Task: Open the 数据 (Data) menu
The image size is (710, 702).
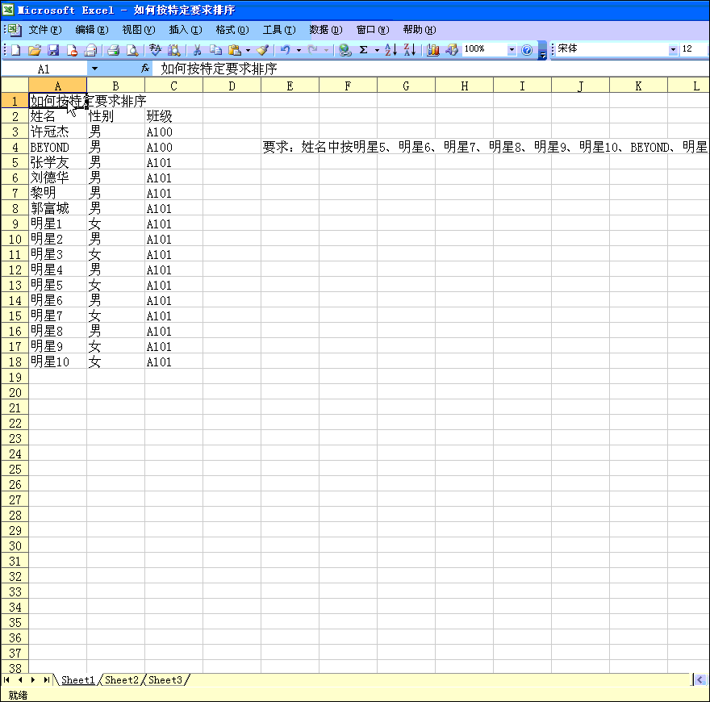Action: [x=325, y=30]
